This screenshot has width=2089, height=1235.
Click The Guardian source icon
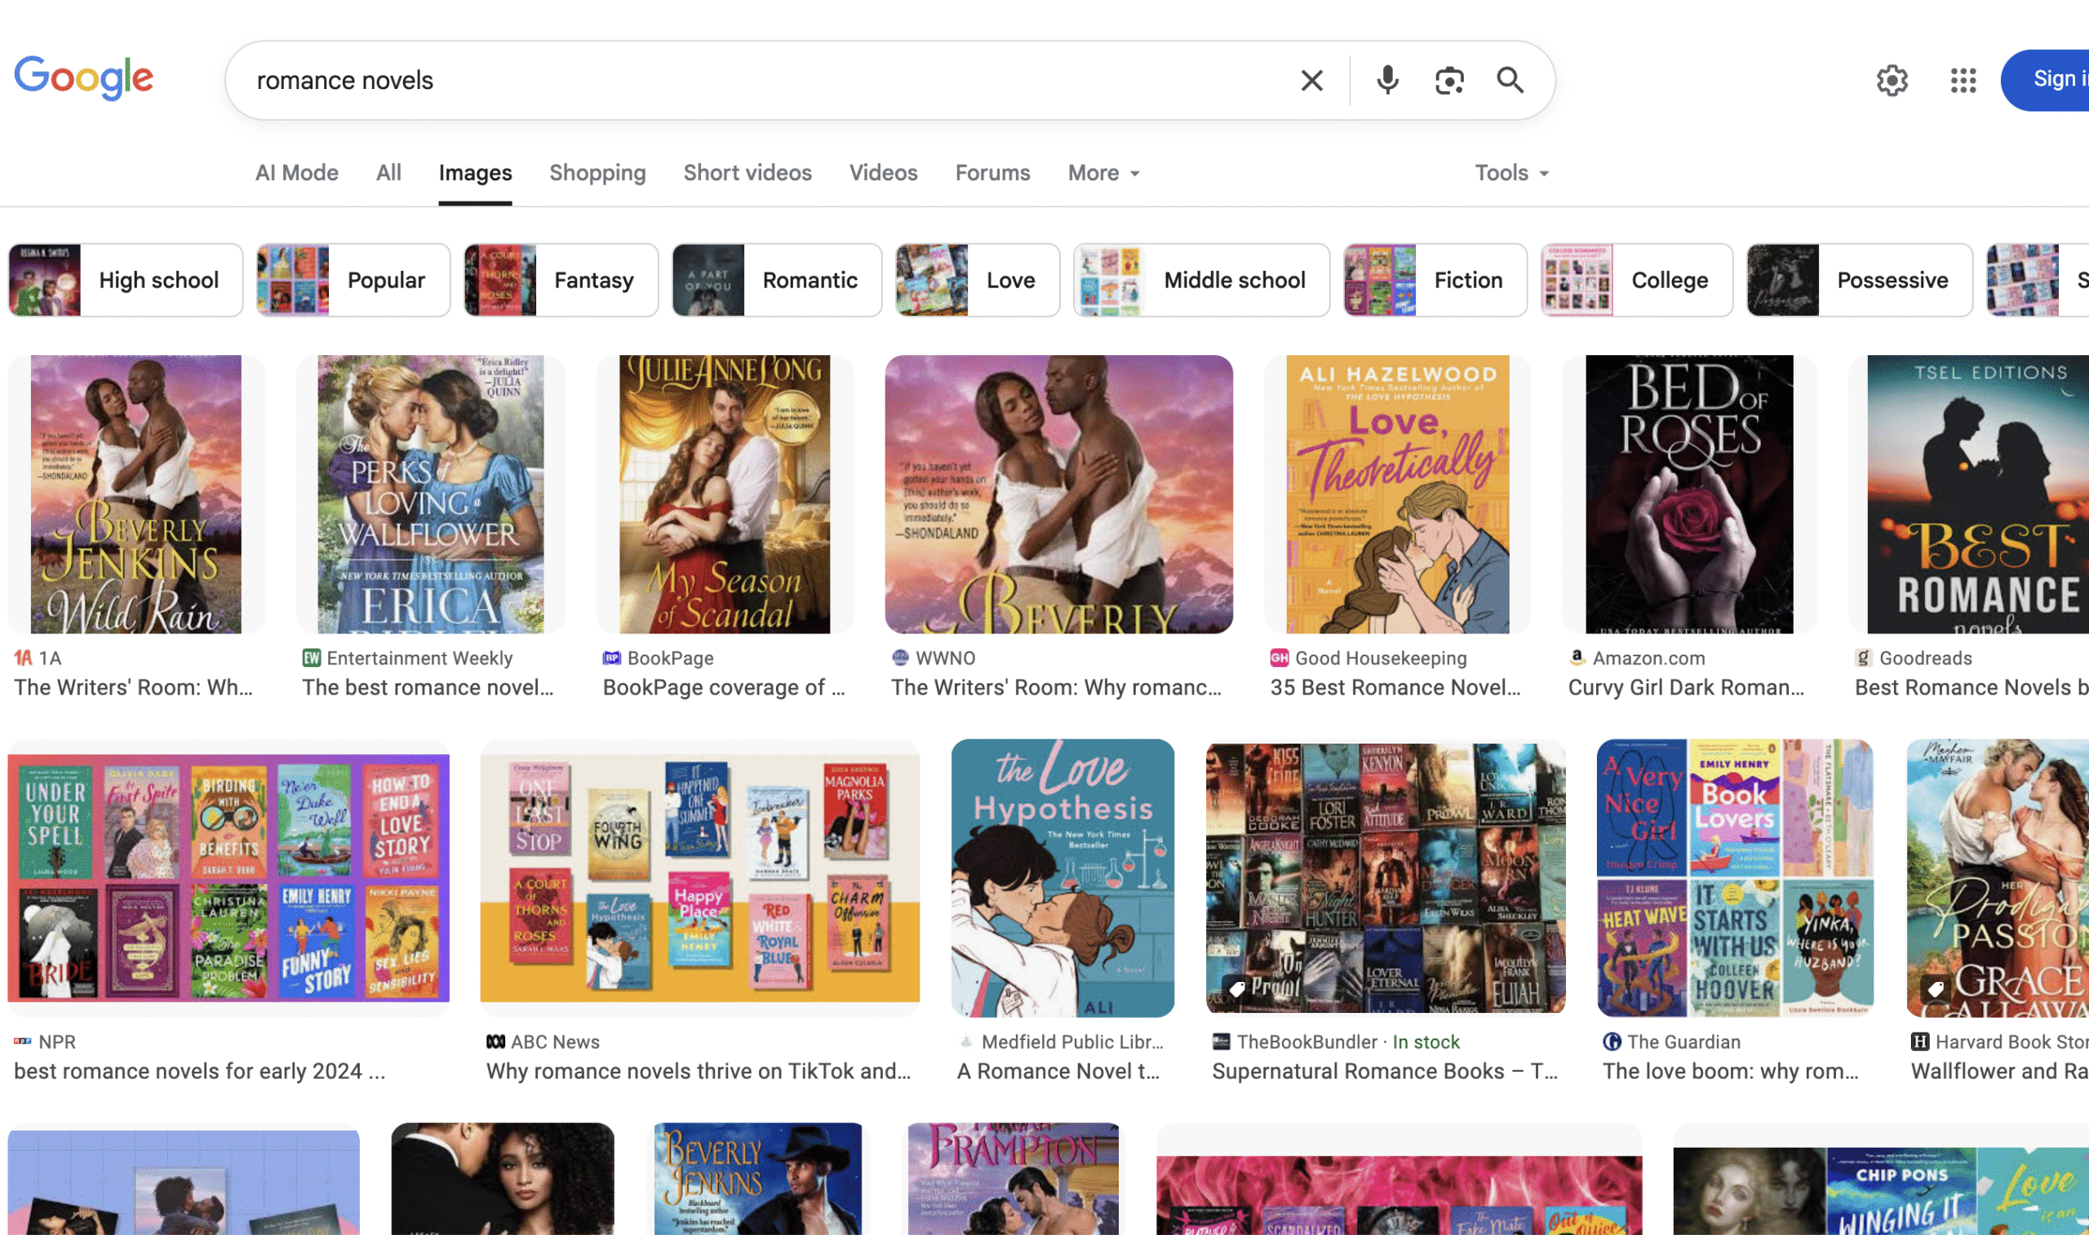coord(1612,1042)
